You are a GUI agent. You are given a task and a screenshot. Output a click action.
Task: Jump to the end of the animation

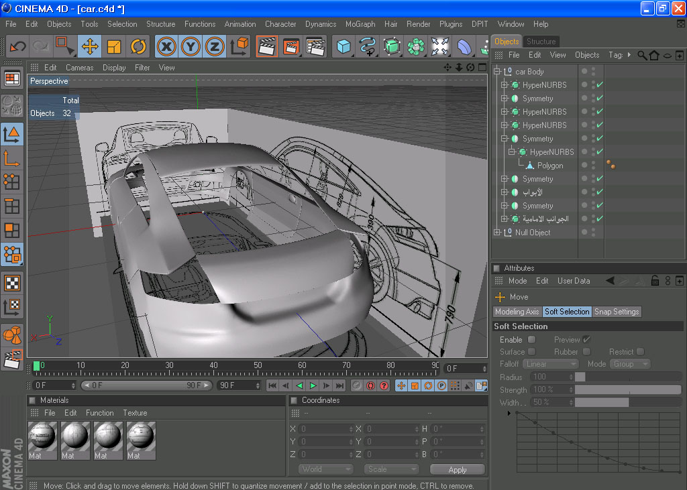click(340, 385)
